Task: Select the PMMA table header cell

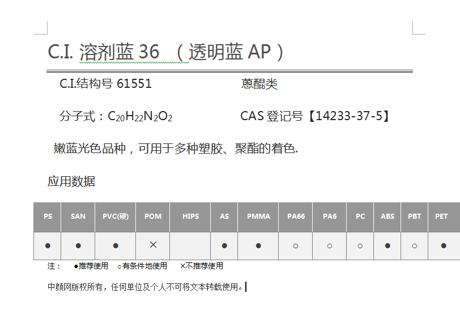Action: 258,217
